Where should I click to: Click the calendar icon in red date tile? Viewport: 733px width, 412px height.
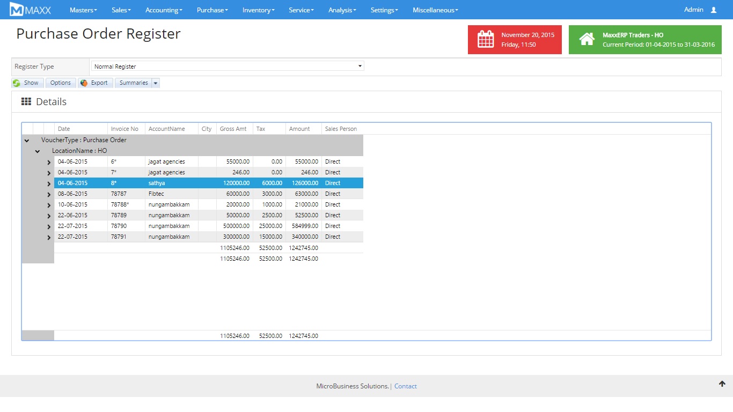pyautogui.click(x=485, y=40)
